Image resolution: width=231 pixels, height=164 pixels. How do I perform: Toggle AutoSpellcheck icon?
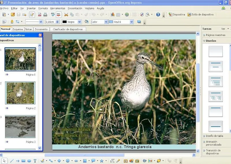click(59, 14)
